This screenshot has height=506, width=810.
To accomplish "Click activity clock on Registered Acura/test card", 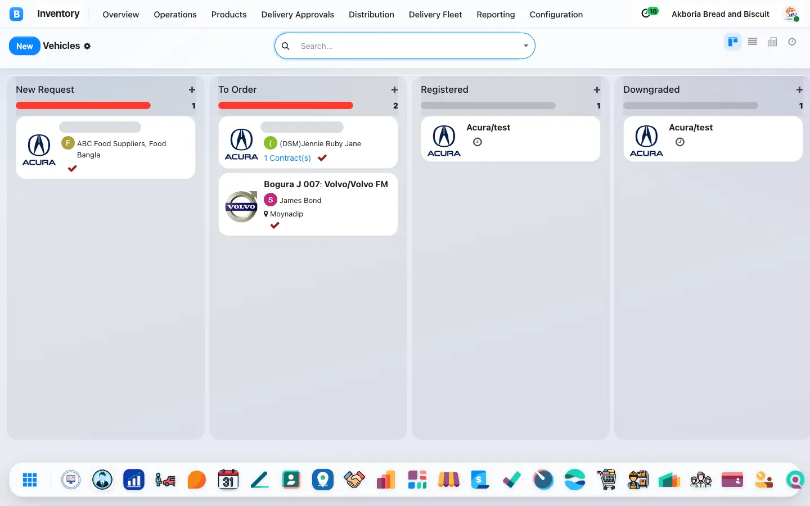I will (478, 142).
